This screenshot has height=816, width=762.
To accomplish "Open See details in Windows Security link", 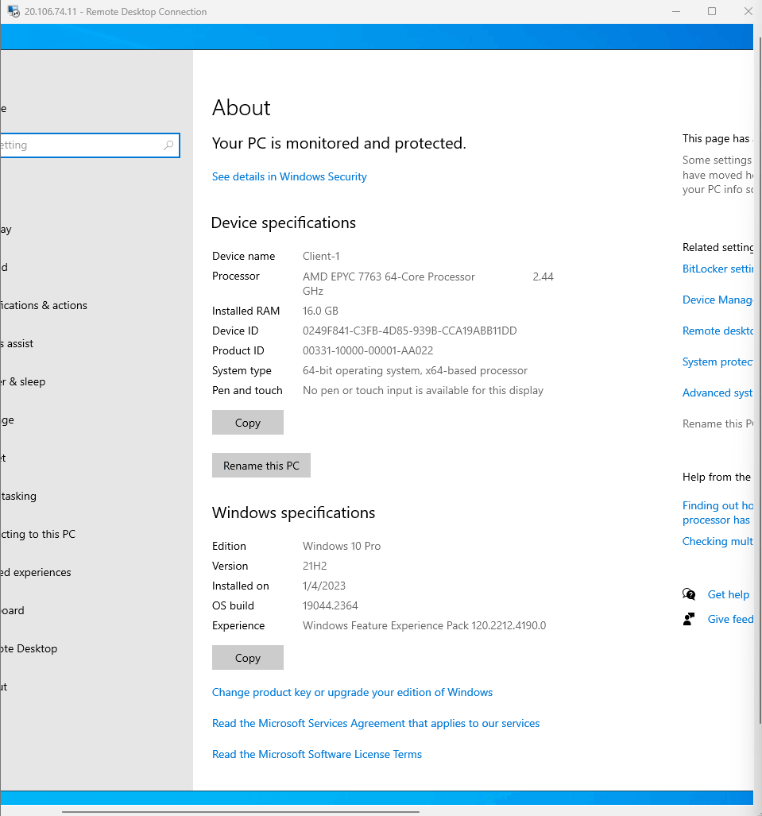I will tap(289, 176).
